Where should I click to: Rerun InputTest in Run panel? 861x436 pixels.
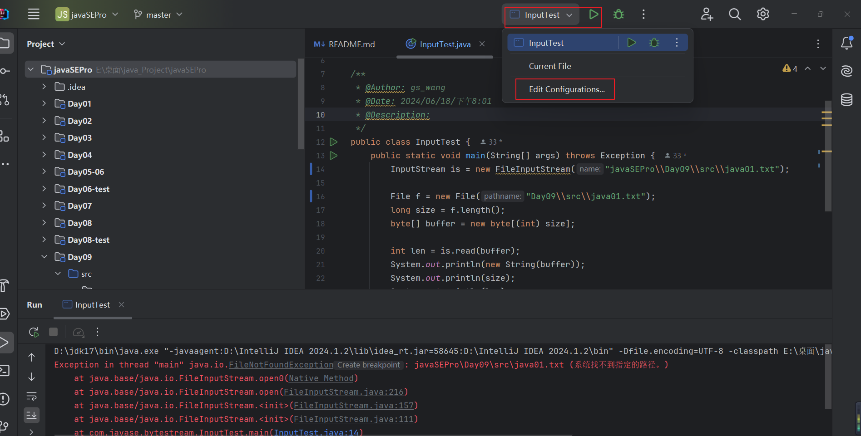(x=34, y=332)
